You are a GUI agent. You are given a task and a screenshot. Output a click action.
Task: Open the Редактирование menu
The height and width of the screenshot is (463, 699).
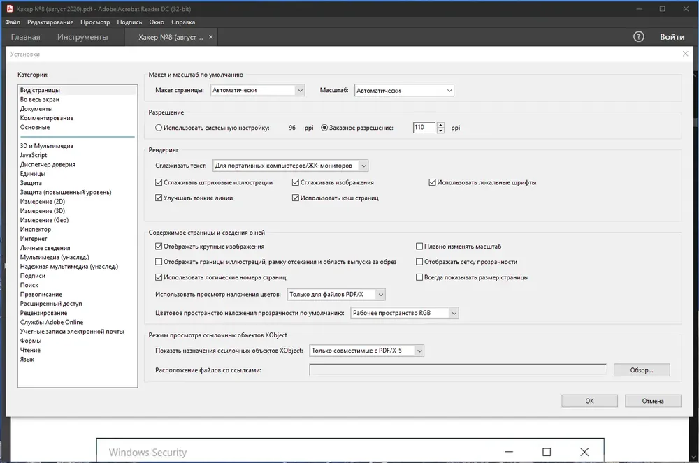point(50,22)
